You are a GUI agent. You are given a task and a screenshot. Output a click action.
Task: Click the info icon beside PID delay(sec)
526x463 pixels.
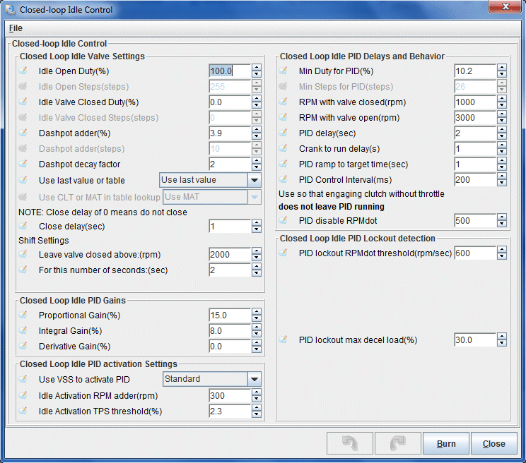(x=283, y=133)
